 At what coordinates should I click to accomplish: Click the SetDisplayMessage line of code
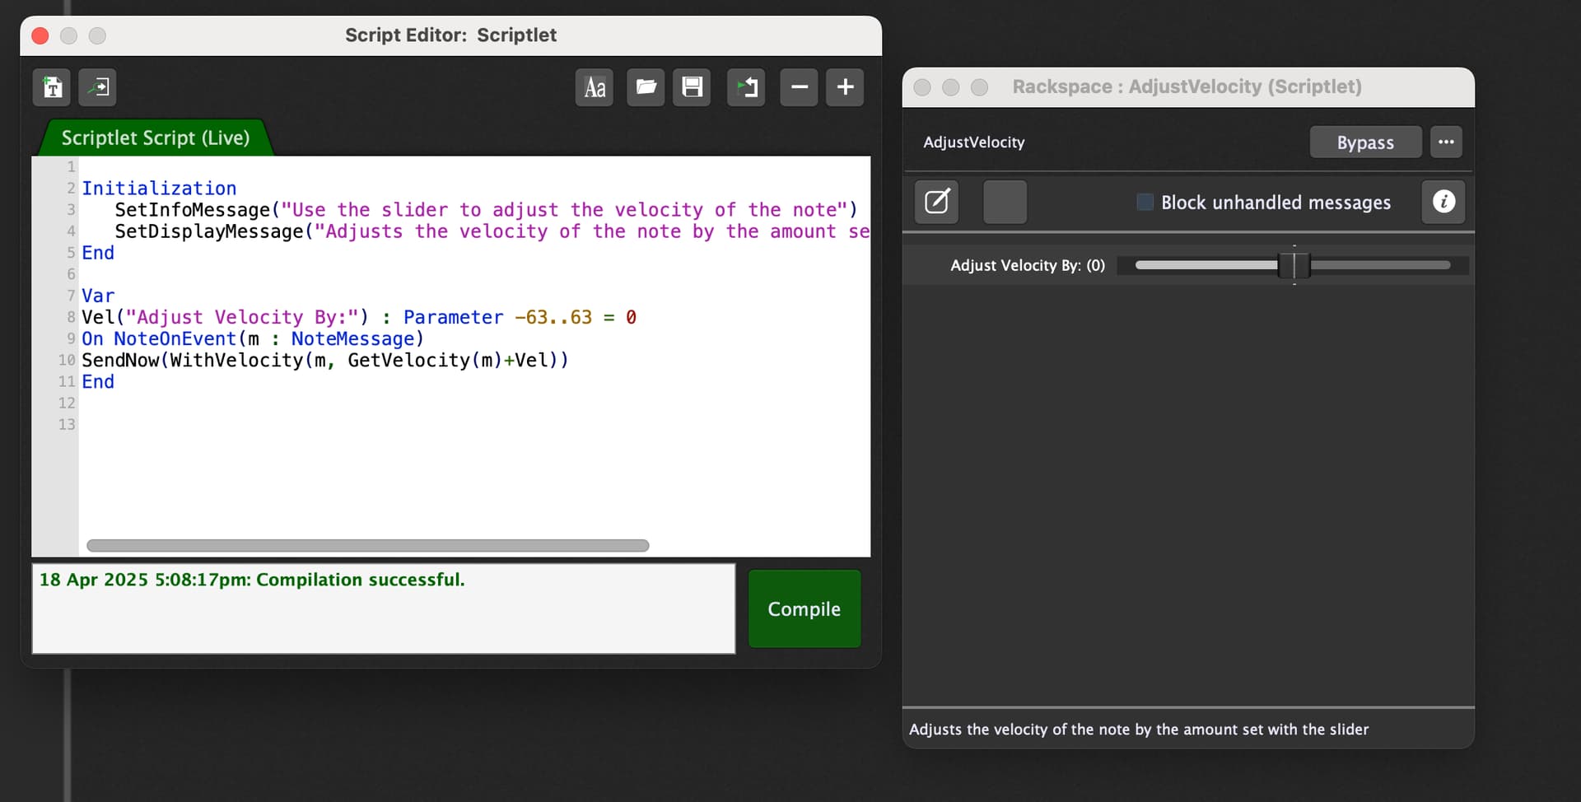[x=492, y=231]
